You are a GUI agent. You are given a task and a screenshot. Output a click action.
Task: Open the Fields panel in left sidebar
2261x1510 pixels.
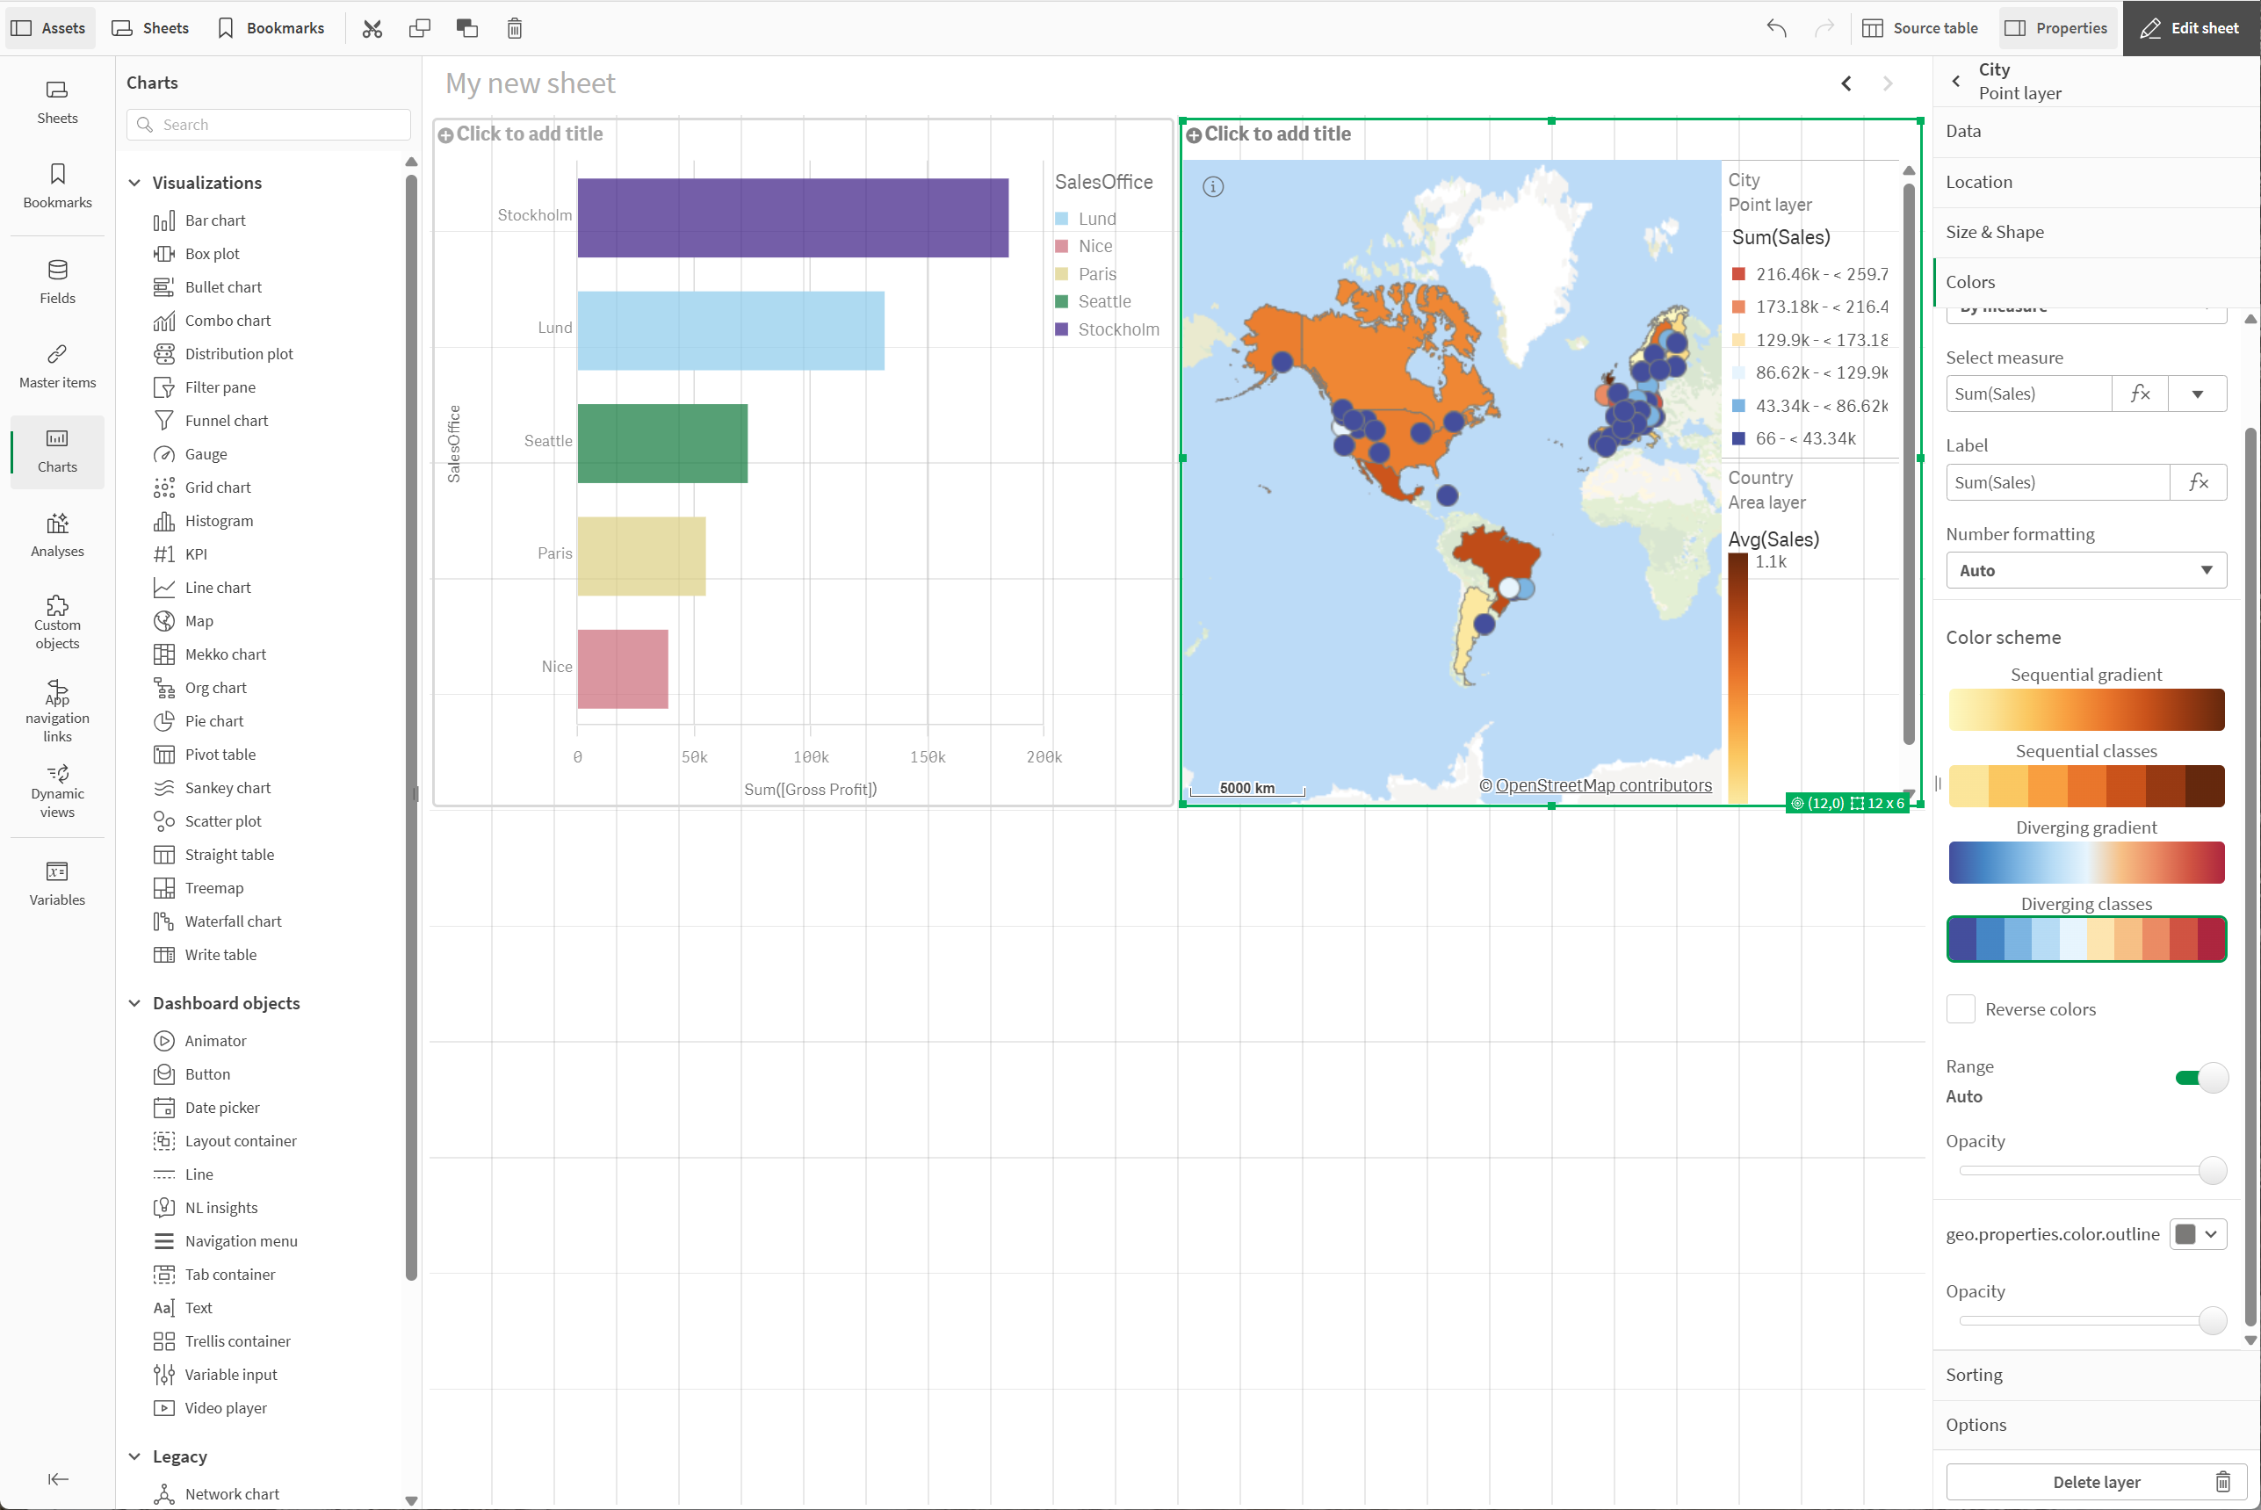tap(57, 281)
